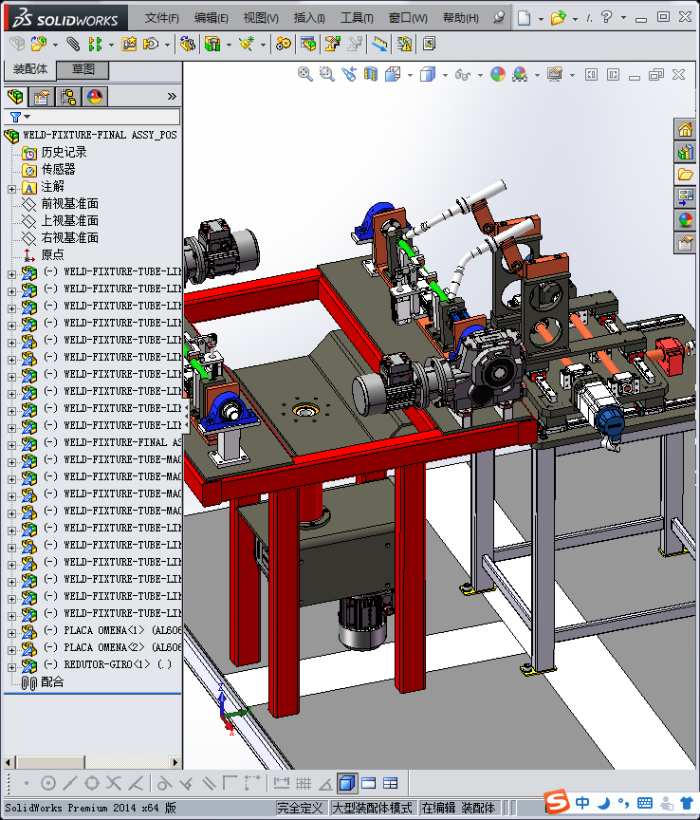This screenshot has width=700, height=820.
Task: Toggle Sogou input Chinese/English mode
Action: pos(581,803)
